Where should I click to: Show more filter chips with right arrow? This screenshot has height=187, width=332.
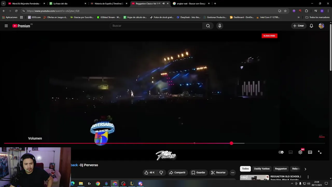(x=305, y=169)
